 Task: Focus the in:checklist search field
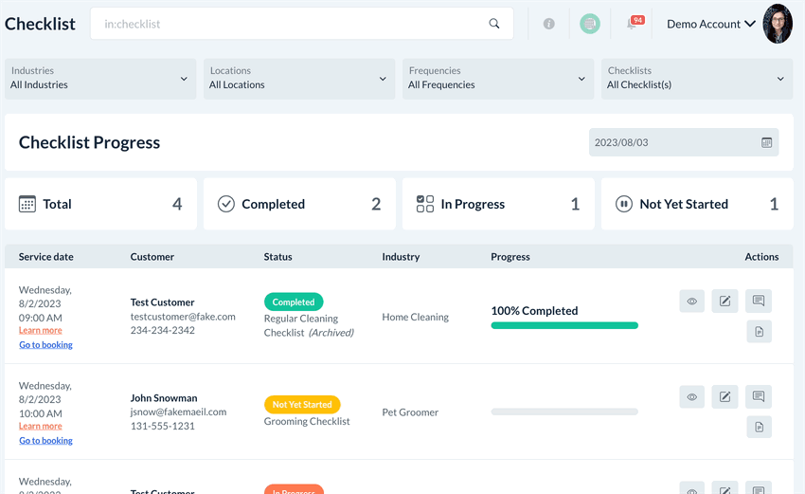point(294,24)
